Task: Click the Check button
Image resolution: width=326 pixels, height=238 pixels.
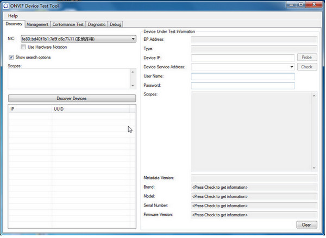Action: 306,67
